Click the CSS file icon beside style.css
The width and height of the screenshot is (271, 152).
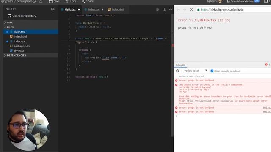coord(11,51)
